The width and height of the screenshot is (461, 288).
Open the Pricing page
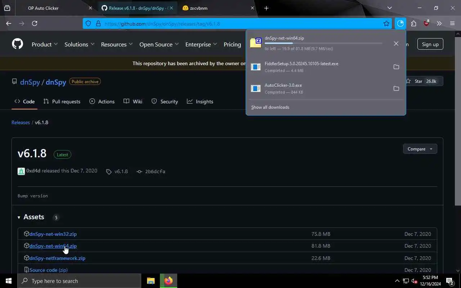tap(232, 44)
